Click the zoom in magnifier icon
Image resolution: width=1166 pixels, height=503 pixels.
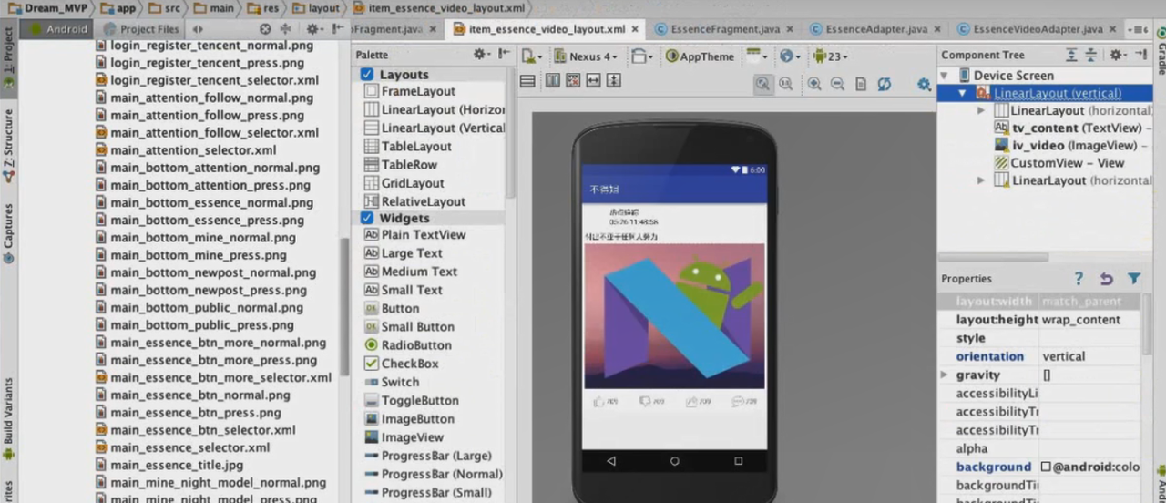tap(813, 84)
